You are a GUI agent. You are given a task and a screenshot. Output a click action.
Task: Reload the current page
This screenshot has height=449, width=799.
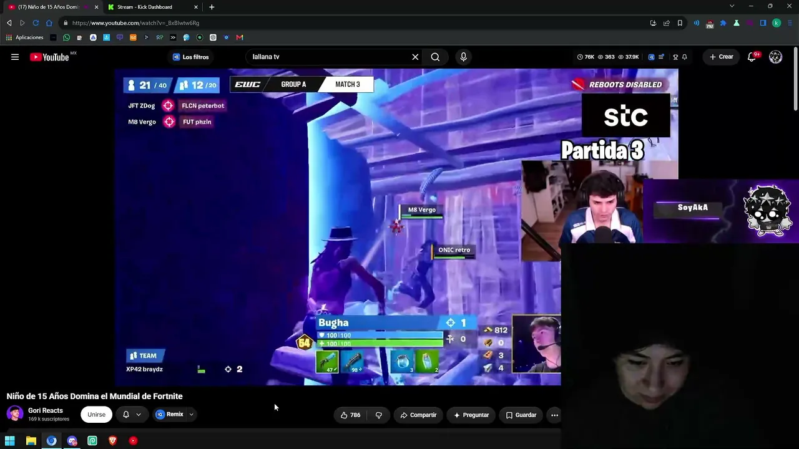(x=36, y=23)
